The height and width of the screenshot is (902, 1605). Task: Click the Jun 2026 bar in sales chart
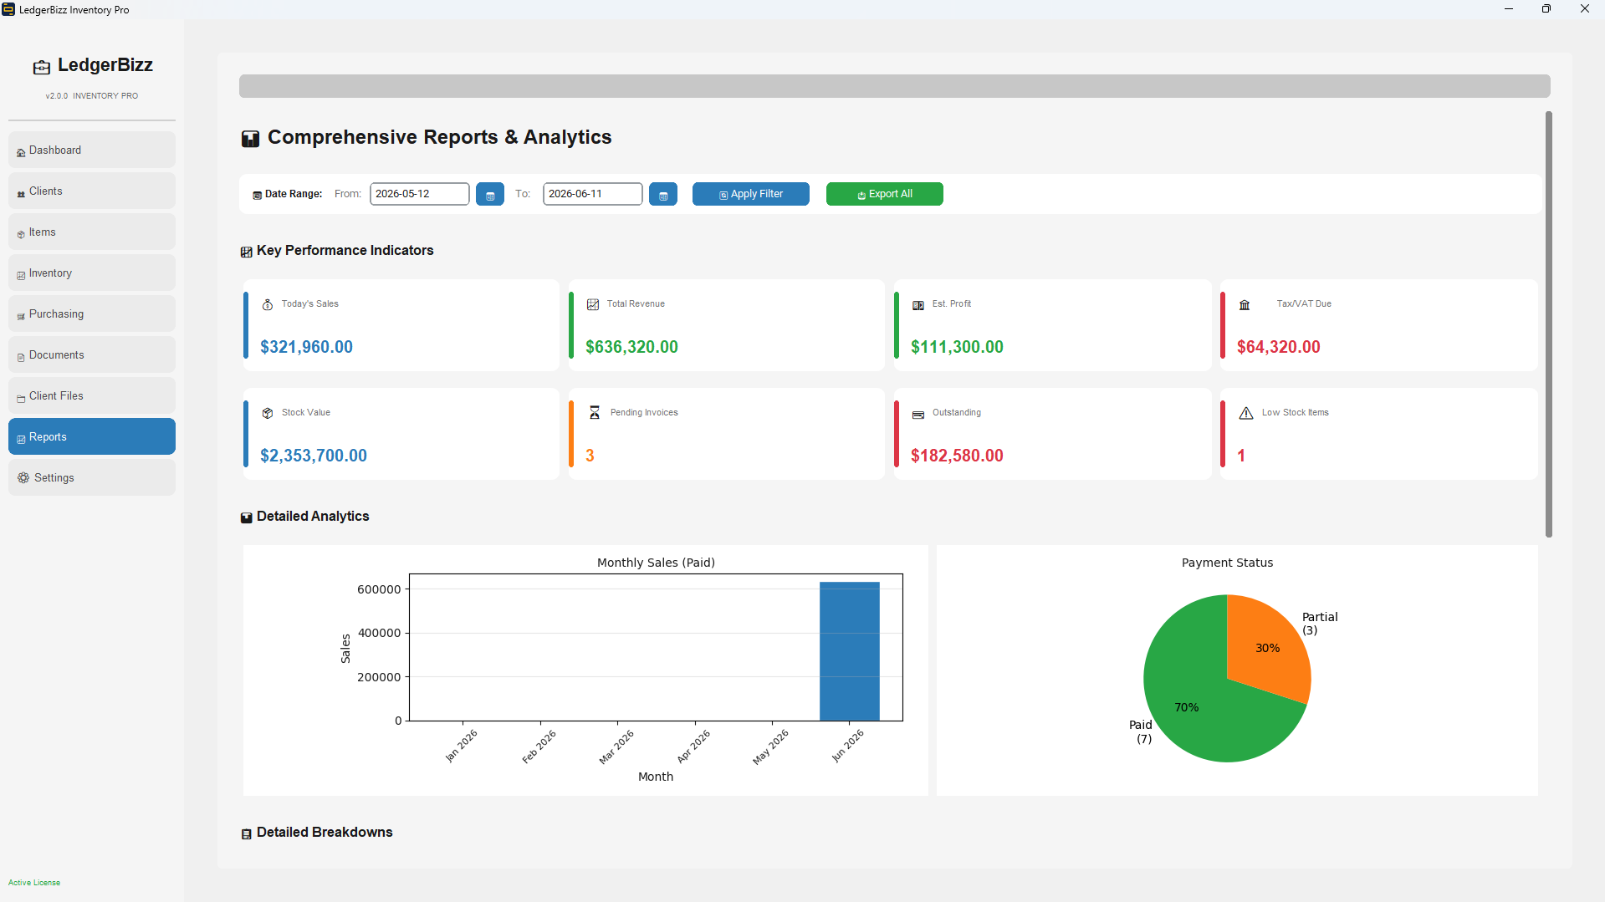(850, 651)
